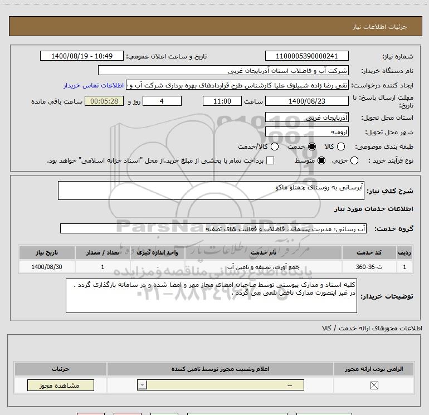Click the تعداد / مقدار column header
Image resolution: width=429 pixels, height=415 pixels.
103,252
